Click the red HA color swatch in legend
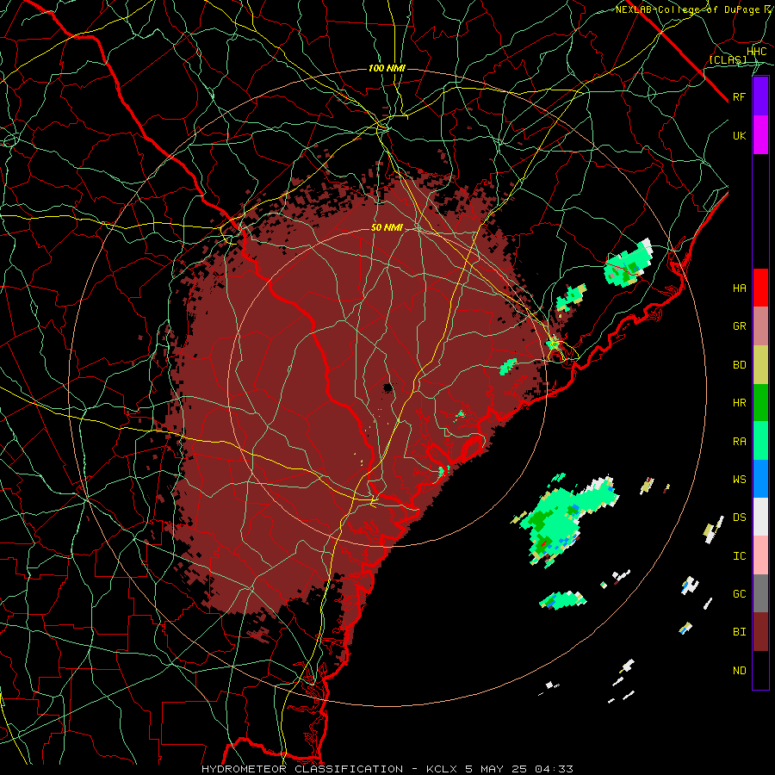This screenshot has width=775, height=775. (x=760, y=288)
